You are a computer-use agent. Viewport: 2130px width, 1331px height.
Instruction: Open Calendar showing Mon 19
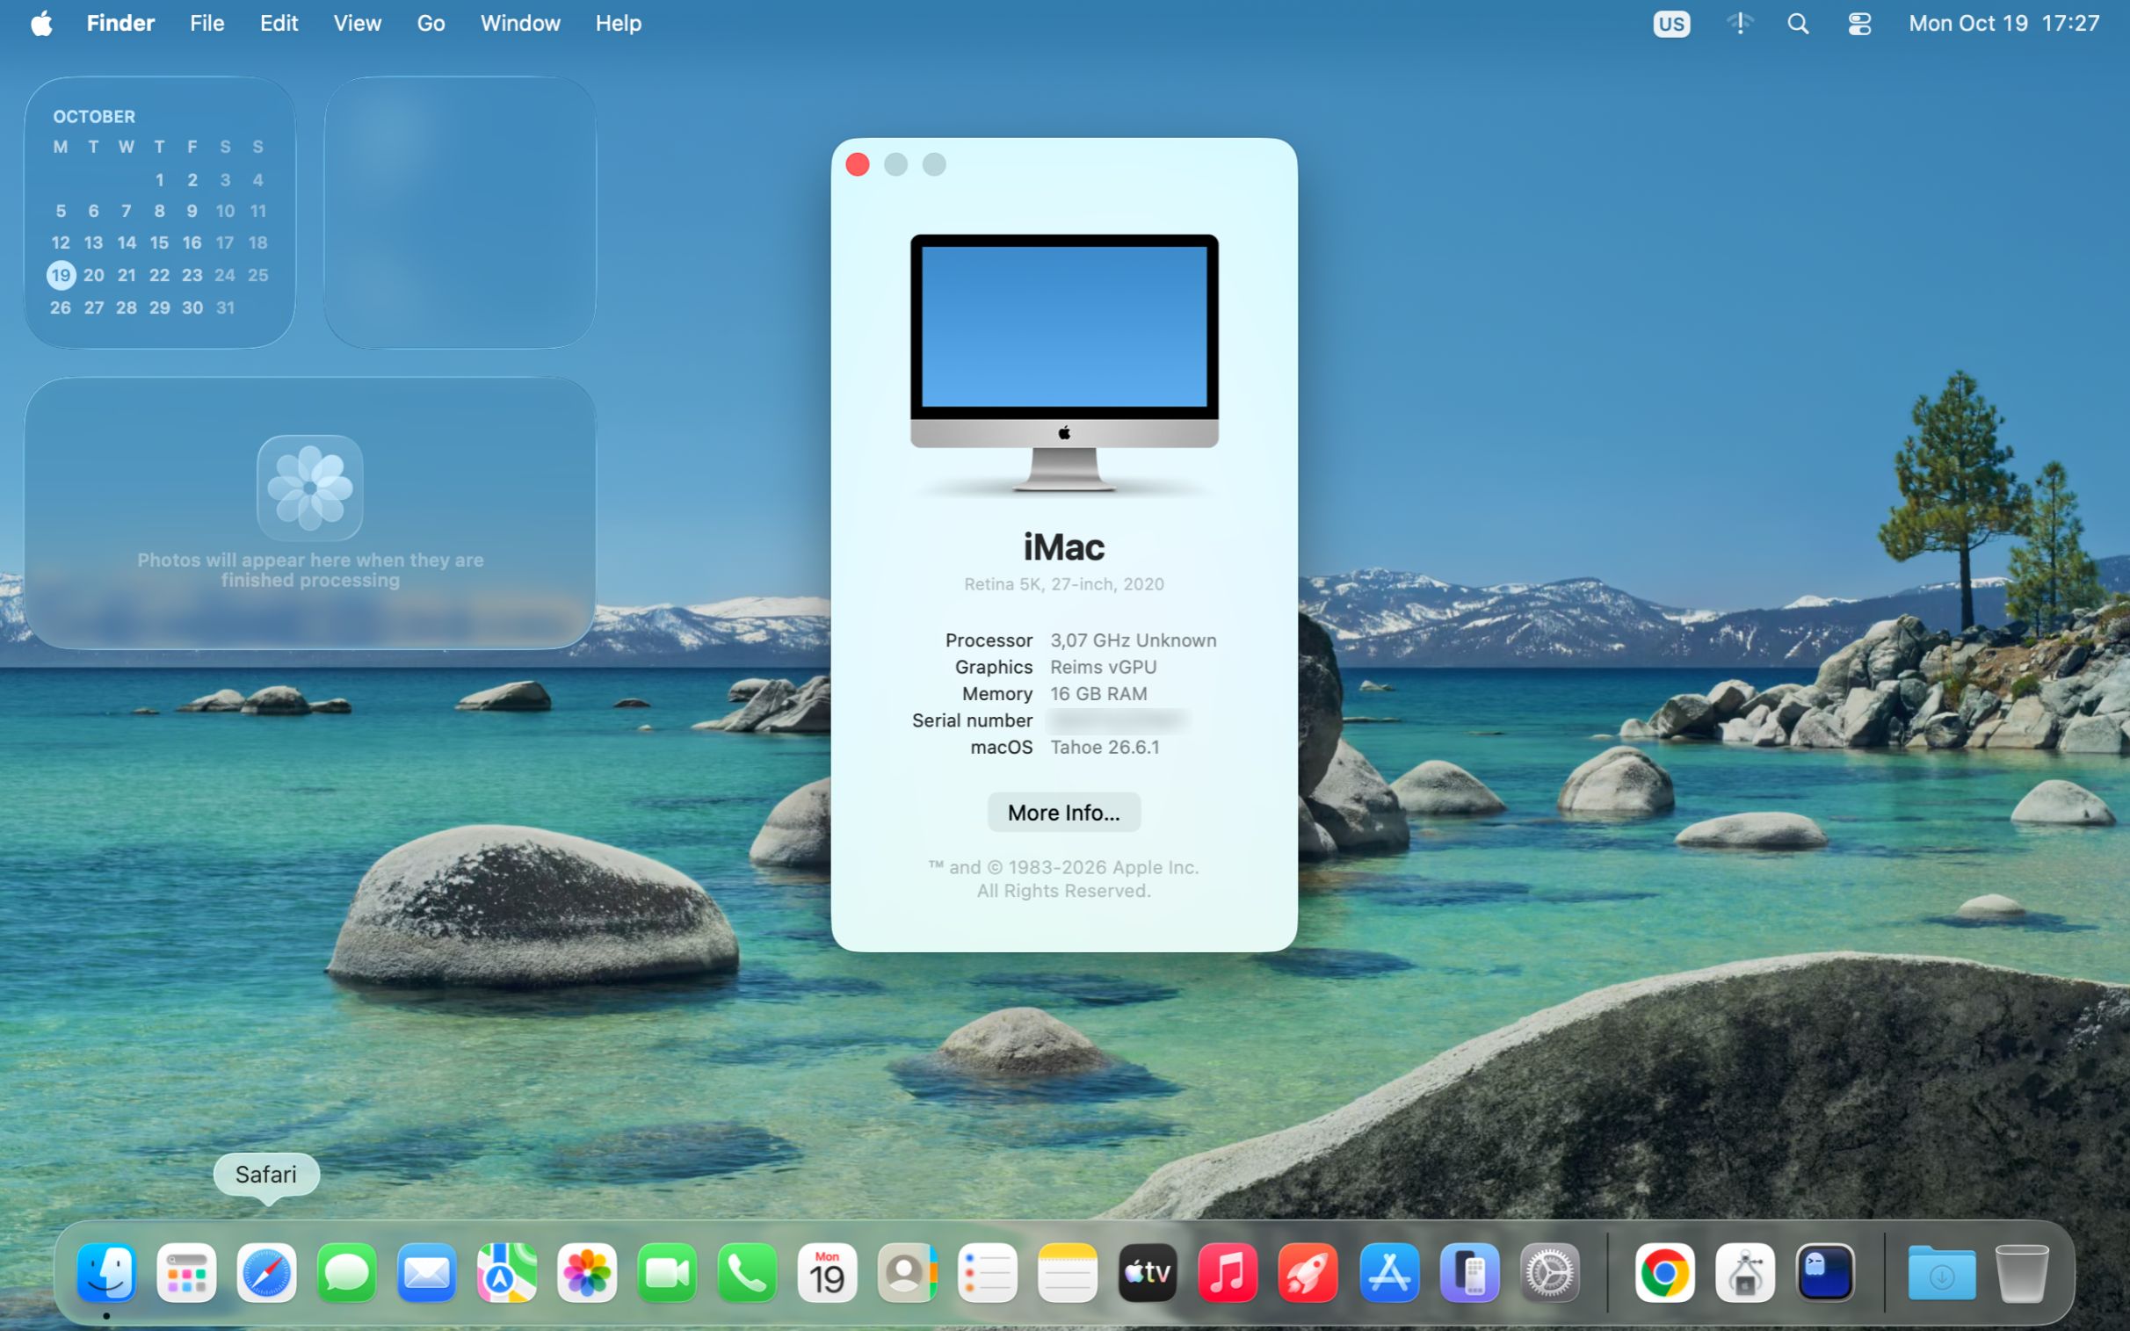[x=828, y=1272]
